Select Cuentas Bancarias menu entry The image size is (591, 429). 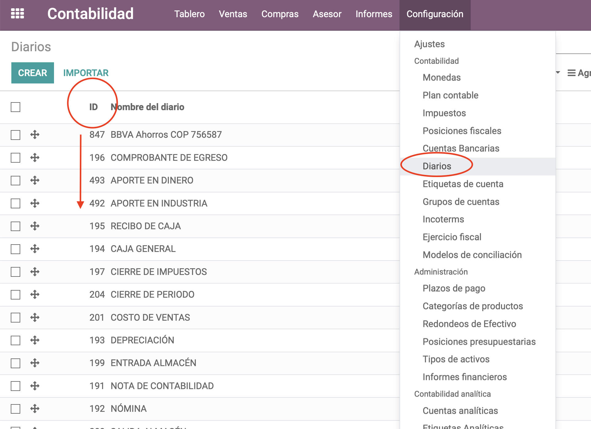[478, 149]
